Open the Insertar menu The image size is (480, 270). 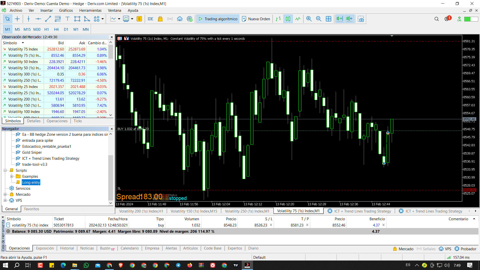46,10
